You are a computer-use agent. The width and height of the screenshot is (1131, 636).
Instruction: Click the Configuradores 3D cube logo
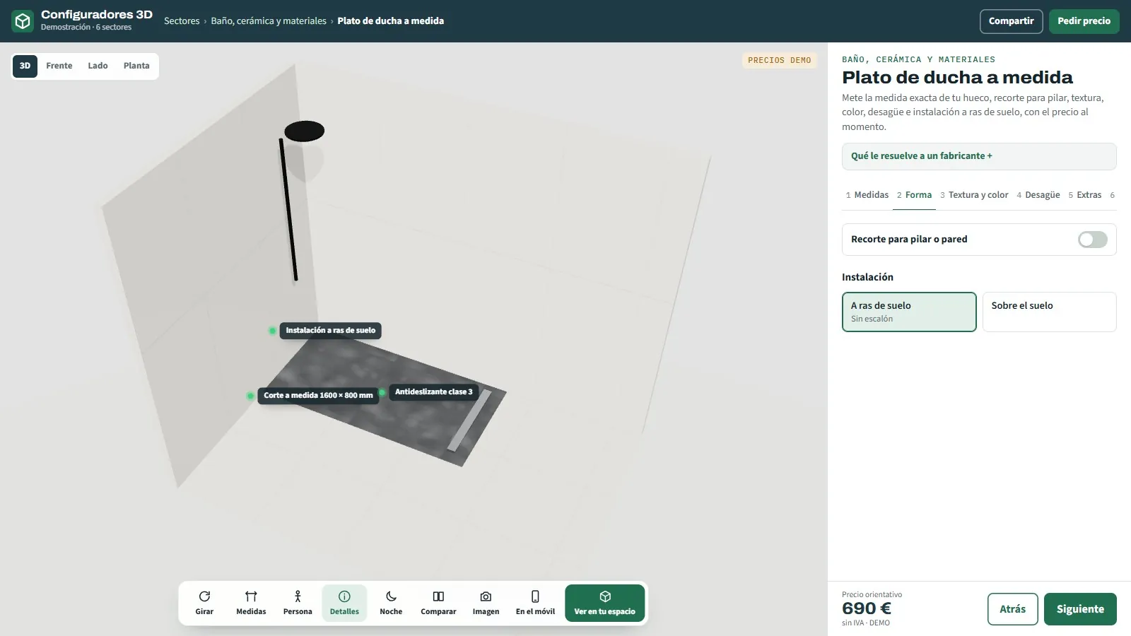(23, 21)
